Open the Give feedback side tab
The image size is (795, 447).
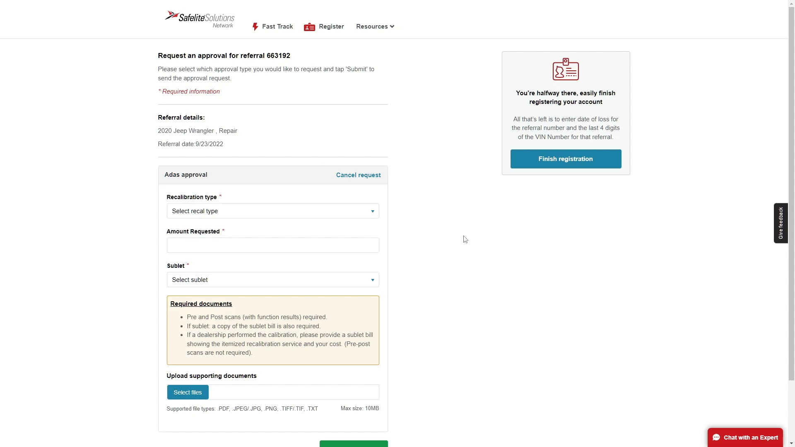(x=781, y=223)
